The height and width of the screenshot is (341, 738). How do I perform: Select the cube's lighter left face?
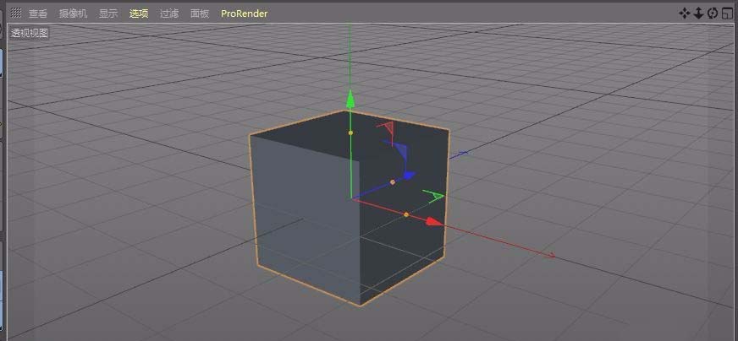tap(305, 219)
